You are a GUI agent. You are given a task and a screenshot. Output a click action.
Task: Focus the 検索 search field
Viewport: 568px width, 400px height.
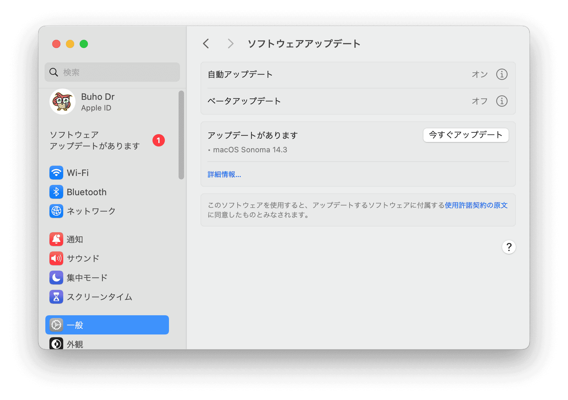(112, 72)
